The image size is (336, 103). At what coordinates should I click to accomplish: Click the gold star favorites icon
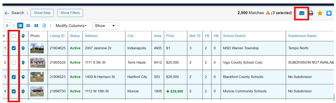(320, 13)
